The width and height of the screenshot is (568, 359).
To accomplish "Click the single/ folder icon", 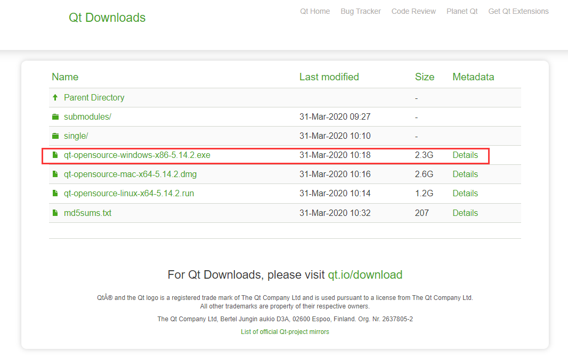I will (x=55, y=136).
